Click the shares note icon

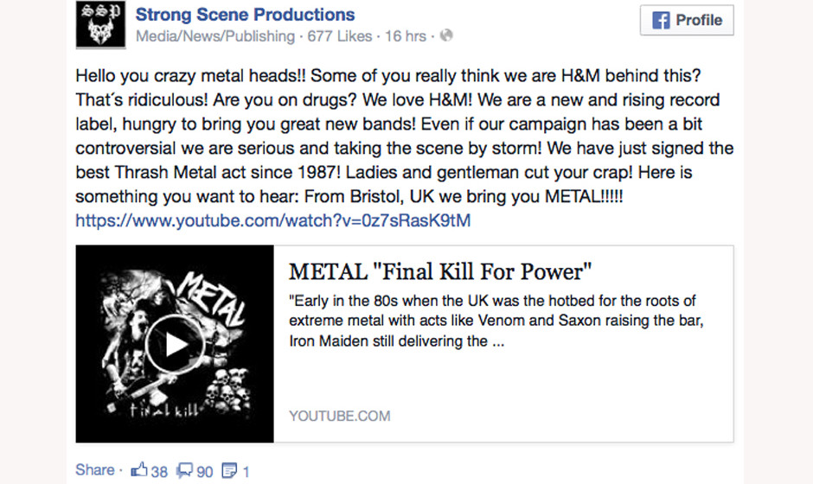click(x=230, y=470)
